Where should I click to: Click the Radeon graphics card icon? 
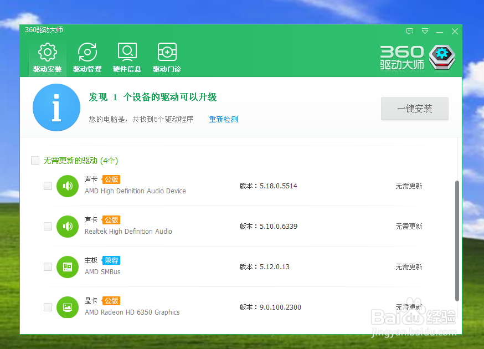pyautogui.click(x=68, y=307)
